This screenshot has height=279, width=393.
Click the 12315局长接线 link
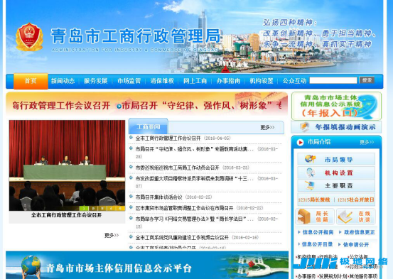tap(314, 200)
